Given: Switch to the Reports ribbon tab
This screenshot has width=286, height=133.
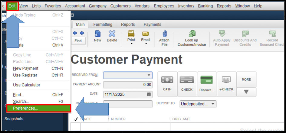Looking at the screenshot, I should coord(128,24).
